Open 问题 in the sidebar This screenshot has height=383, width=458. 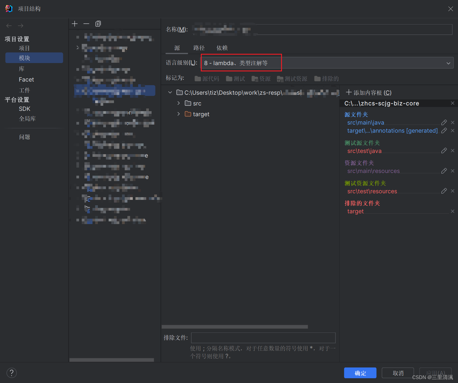tap(24, 137)
